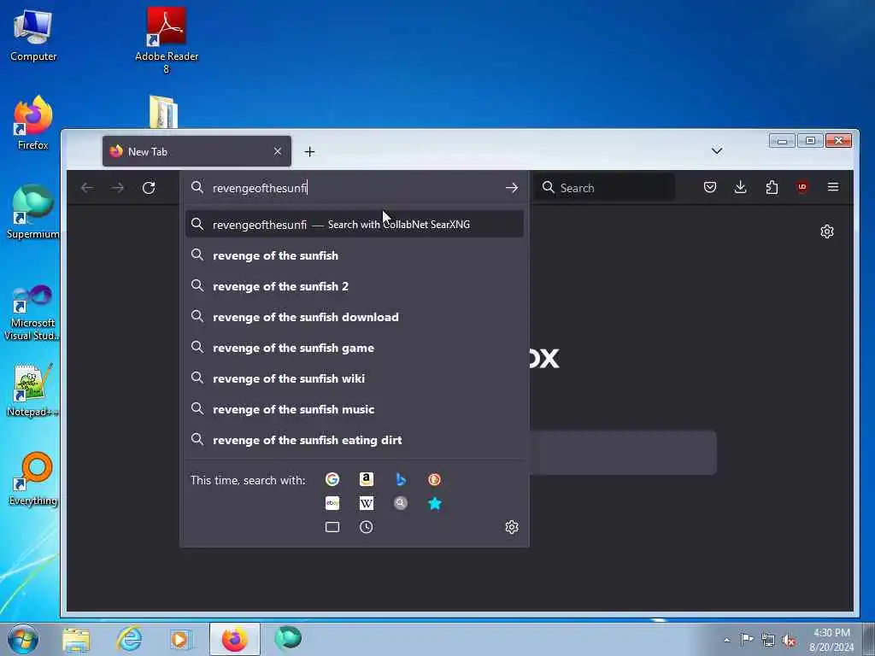The image size is (875, 656).
Task: Focus the toolbar Search box
Action: [605, 187]
